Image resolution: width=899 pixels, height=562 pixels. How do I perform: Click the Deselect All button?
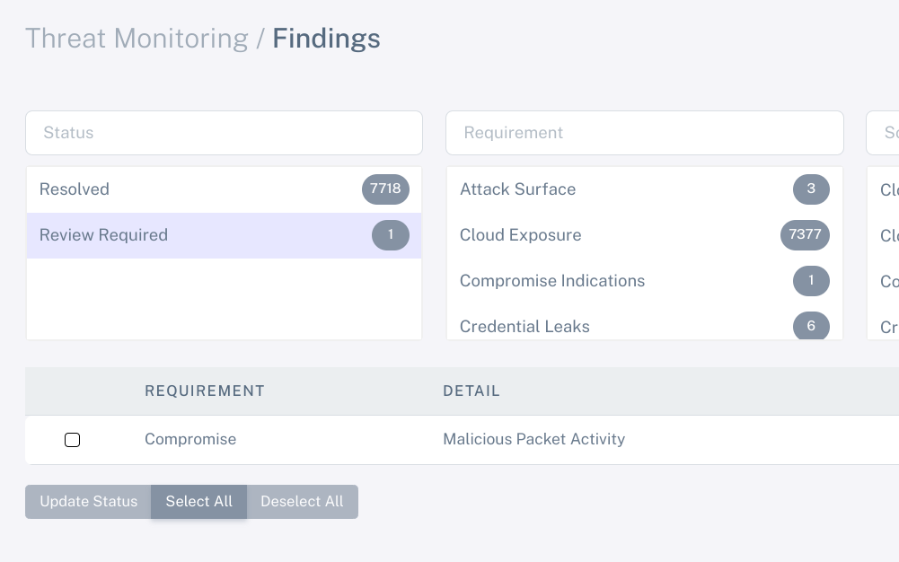click(x=302, y=502)
